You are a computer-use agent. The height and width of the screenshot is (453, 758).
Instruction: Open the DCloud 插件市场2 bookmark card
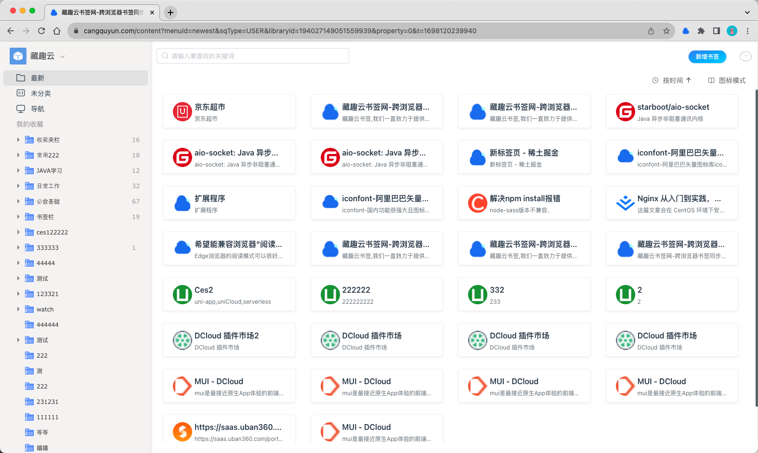(229, 340)
